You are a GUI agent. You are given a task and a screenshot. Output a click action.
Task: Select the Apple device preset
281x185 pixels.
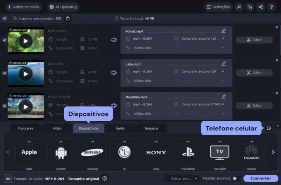point(29,152)
